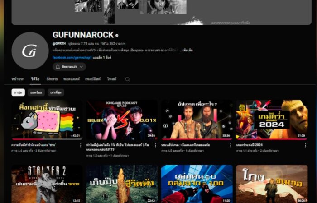This screenshot has width=317, height=203.
Task: Click the 'and 1 more link' text
Action: pyautogui.click(x=102, y=57)
